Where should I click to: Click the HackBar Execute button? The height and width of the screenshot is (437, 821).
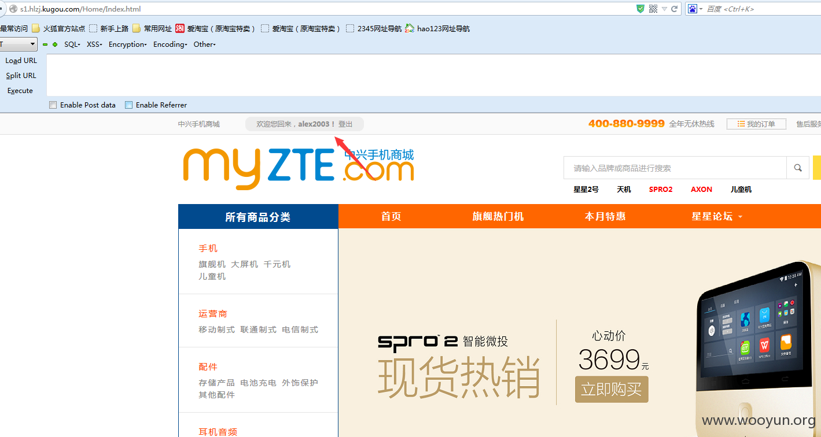tap(20, 91)
